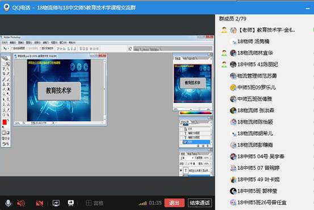This screenshot has height=210, width=314.
Task: Unmute the red crossed speaker icon
Action: [x=21, y=203]
